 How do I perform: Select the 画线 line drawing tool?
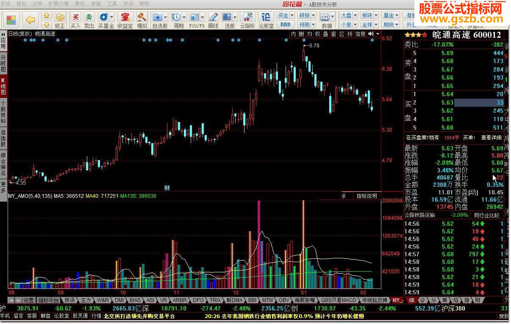click(214, 19)
